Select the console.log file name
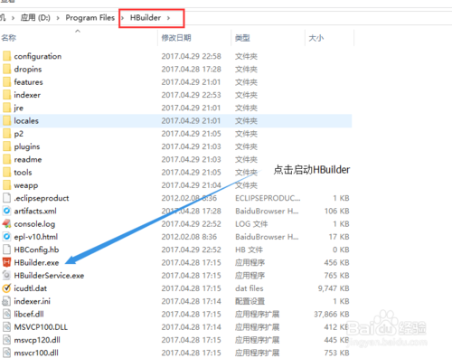The image size is (452, 358). pos(34,224)
